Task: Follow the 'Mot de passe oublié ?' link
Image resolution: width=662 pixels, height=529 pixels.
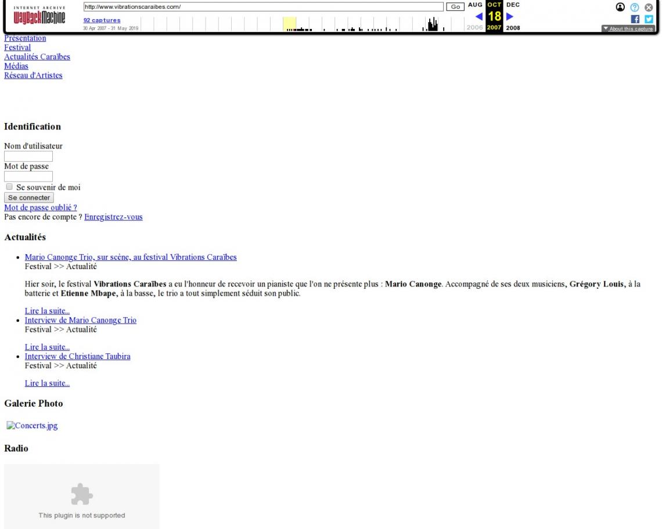Action: point(41,208)
